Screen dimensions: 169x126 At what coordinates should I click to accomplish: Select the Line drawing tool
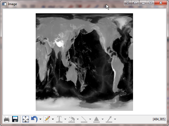tap(84, 119)
